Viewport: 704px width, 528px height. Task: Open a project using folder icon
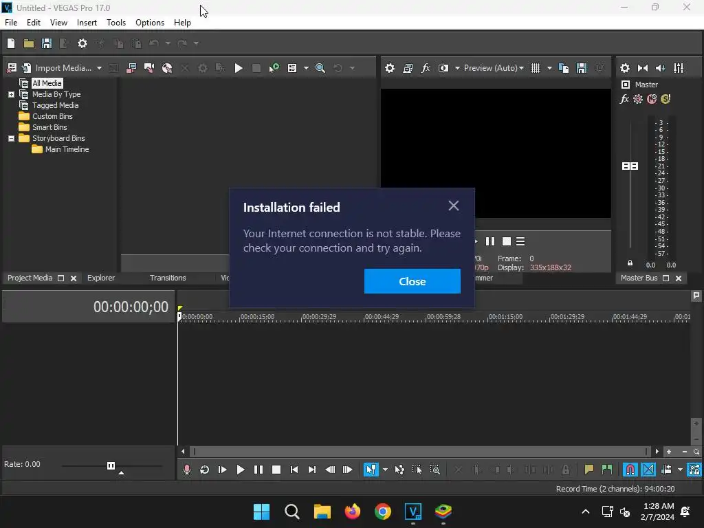[x=29, y=43]
